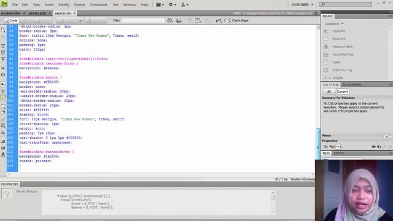Click the Remove Comment icon
The height and width of the screenshot is (221, 393).
point(3,113)
